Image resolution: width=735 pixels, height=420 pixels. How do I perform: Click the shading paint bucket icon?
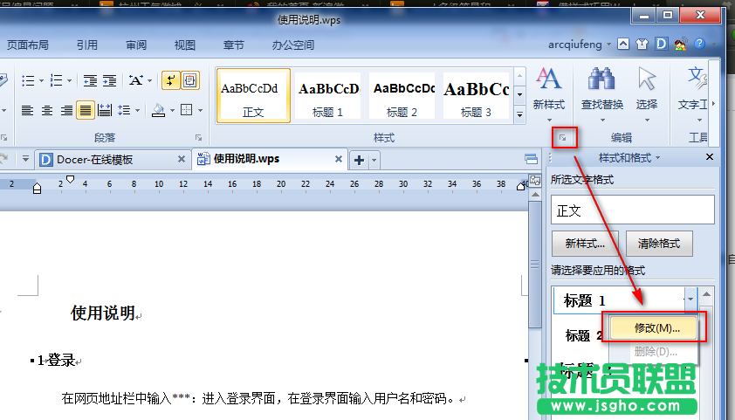coord(159,110)
